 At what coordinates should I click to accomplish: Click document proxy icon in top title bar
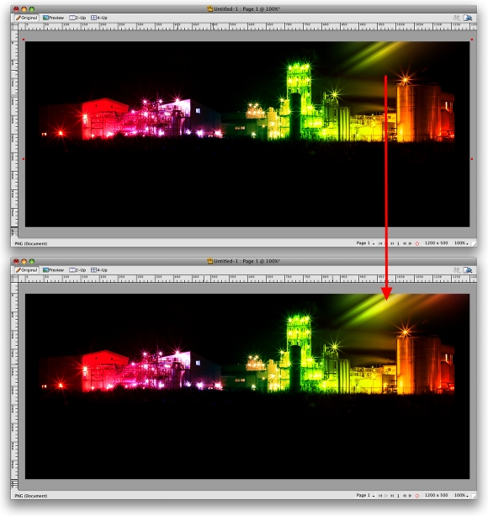(x=210, y=9)
